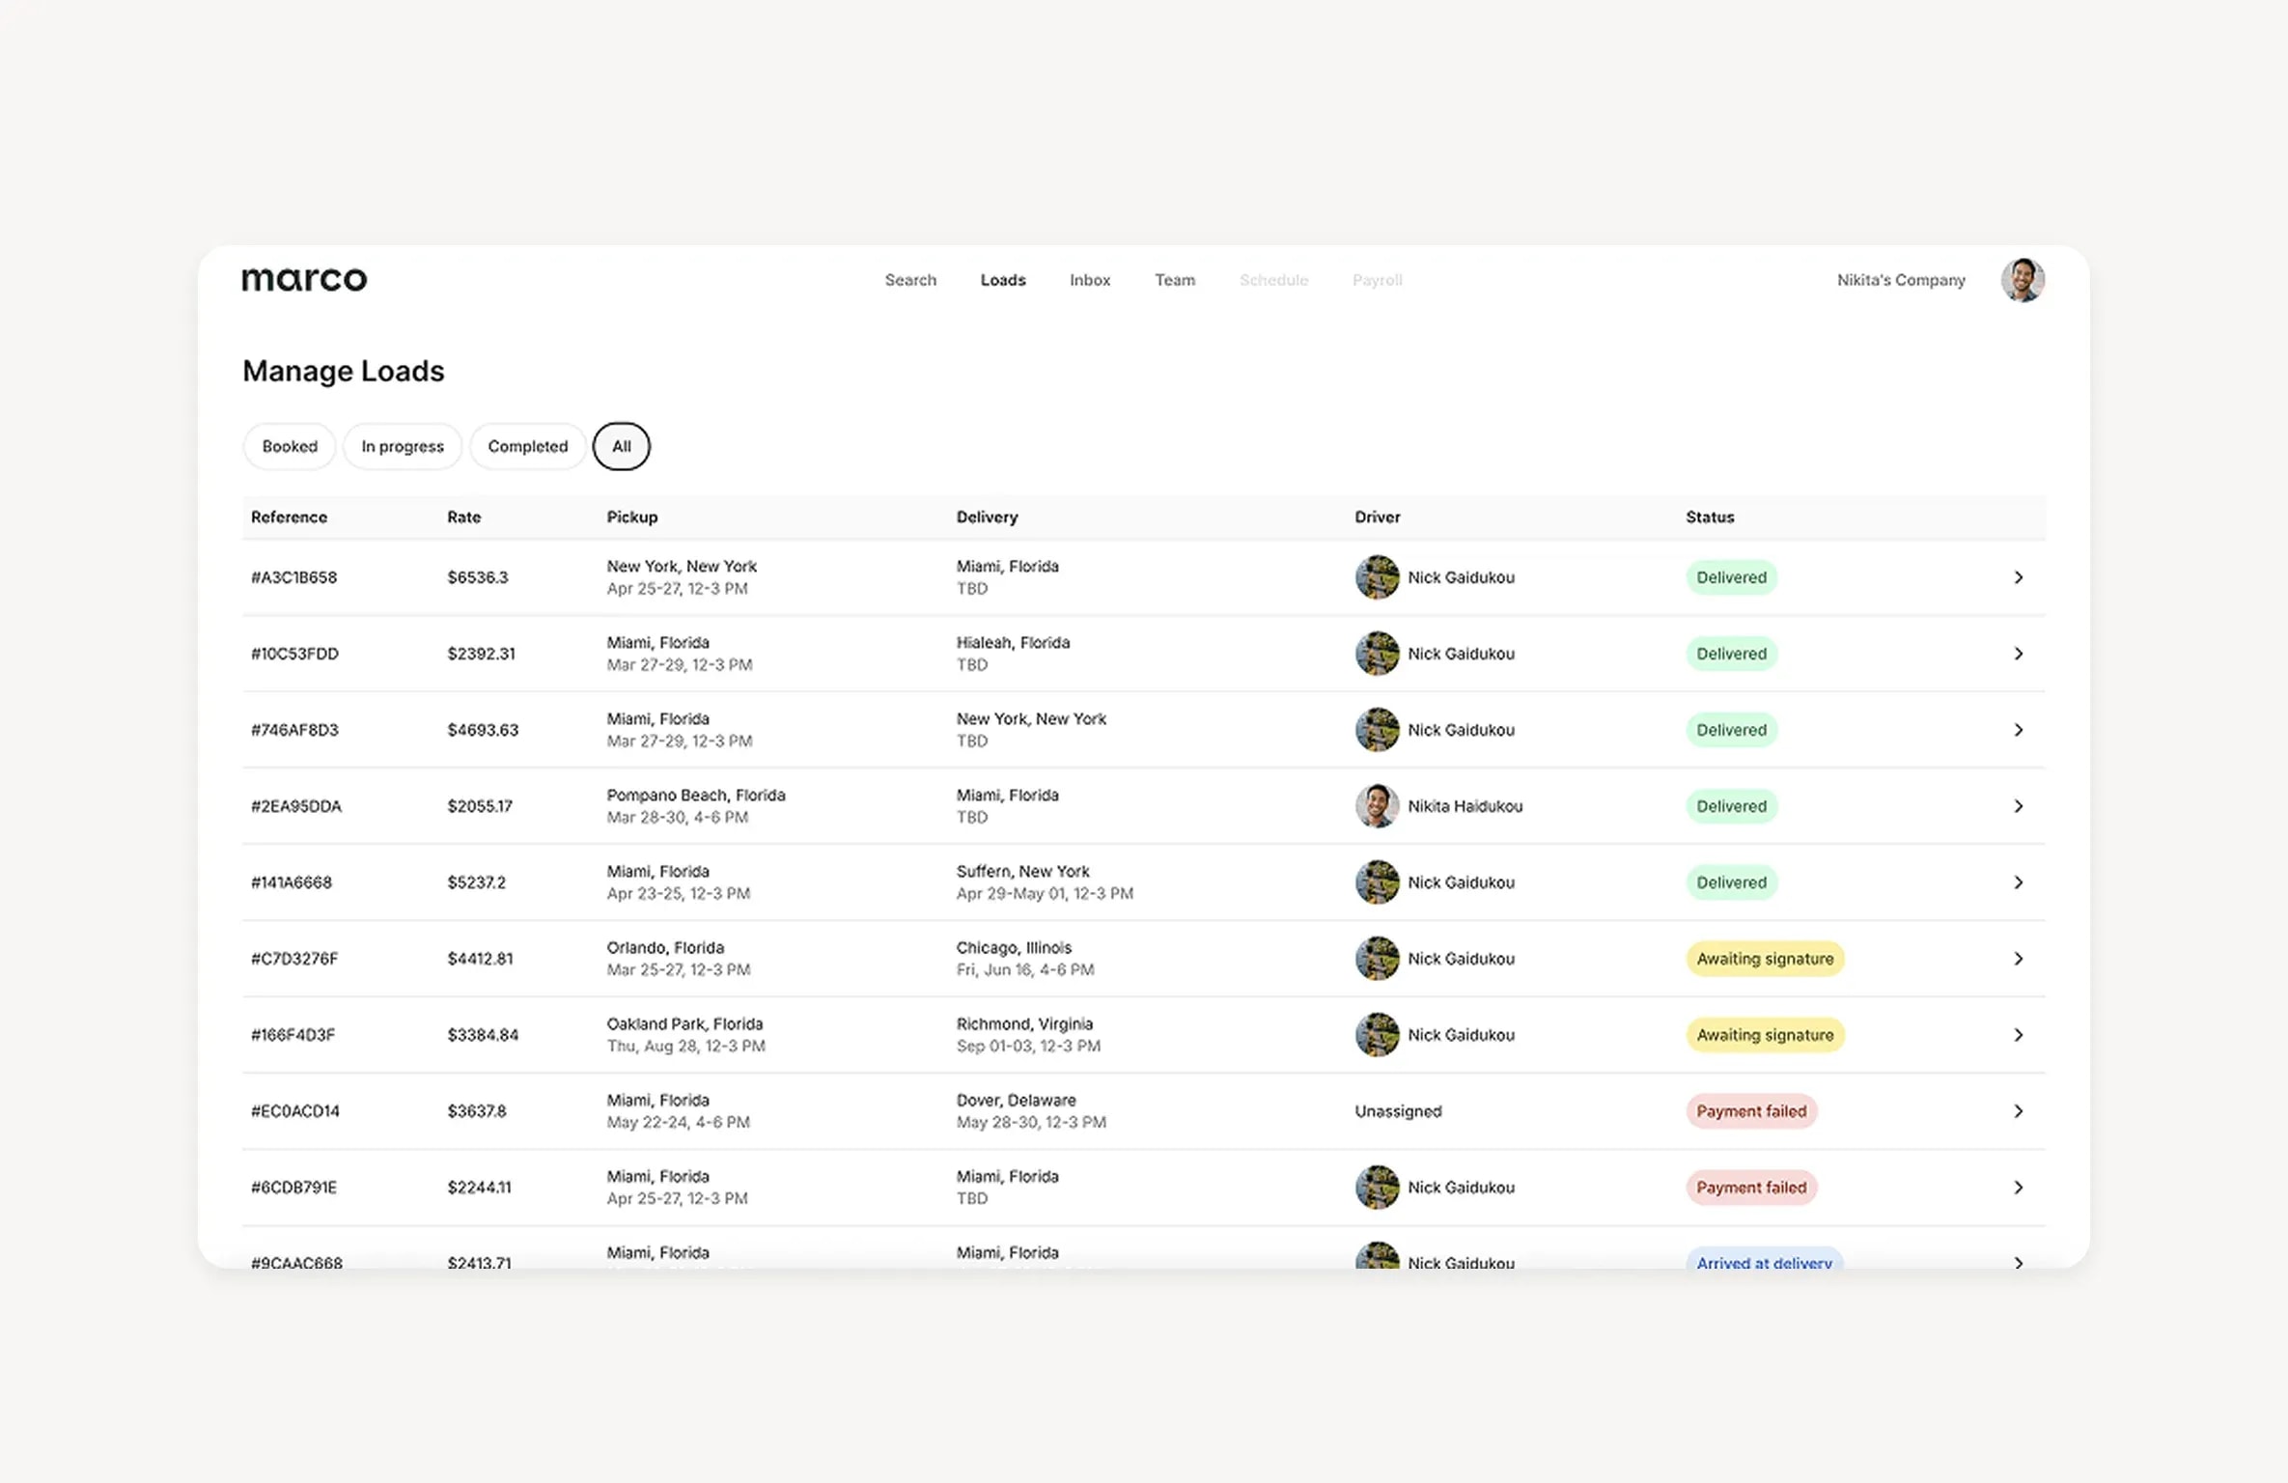Viewport: 2288px width, 1483px height.
Task: Click Dover, Delaware delivery
Action: [1016, 1101]
